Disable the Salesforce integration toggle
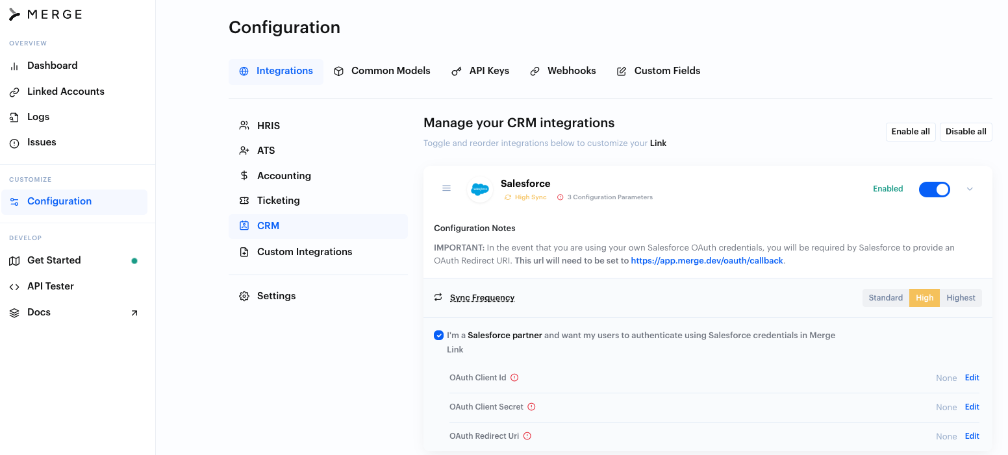The width and height of the screenshot is (1008, 455). click(934, 189)
